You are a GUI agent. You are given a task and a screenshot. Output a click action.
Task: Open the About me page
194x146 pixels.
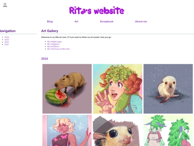pos(141,22)
